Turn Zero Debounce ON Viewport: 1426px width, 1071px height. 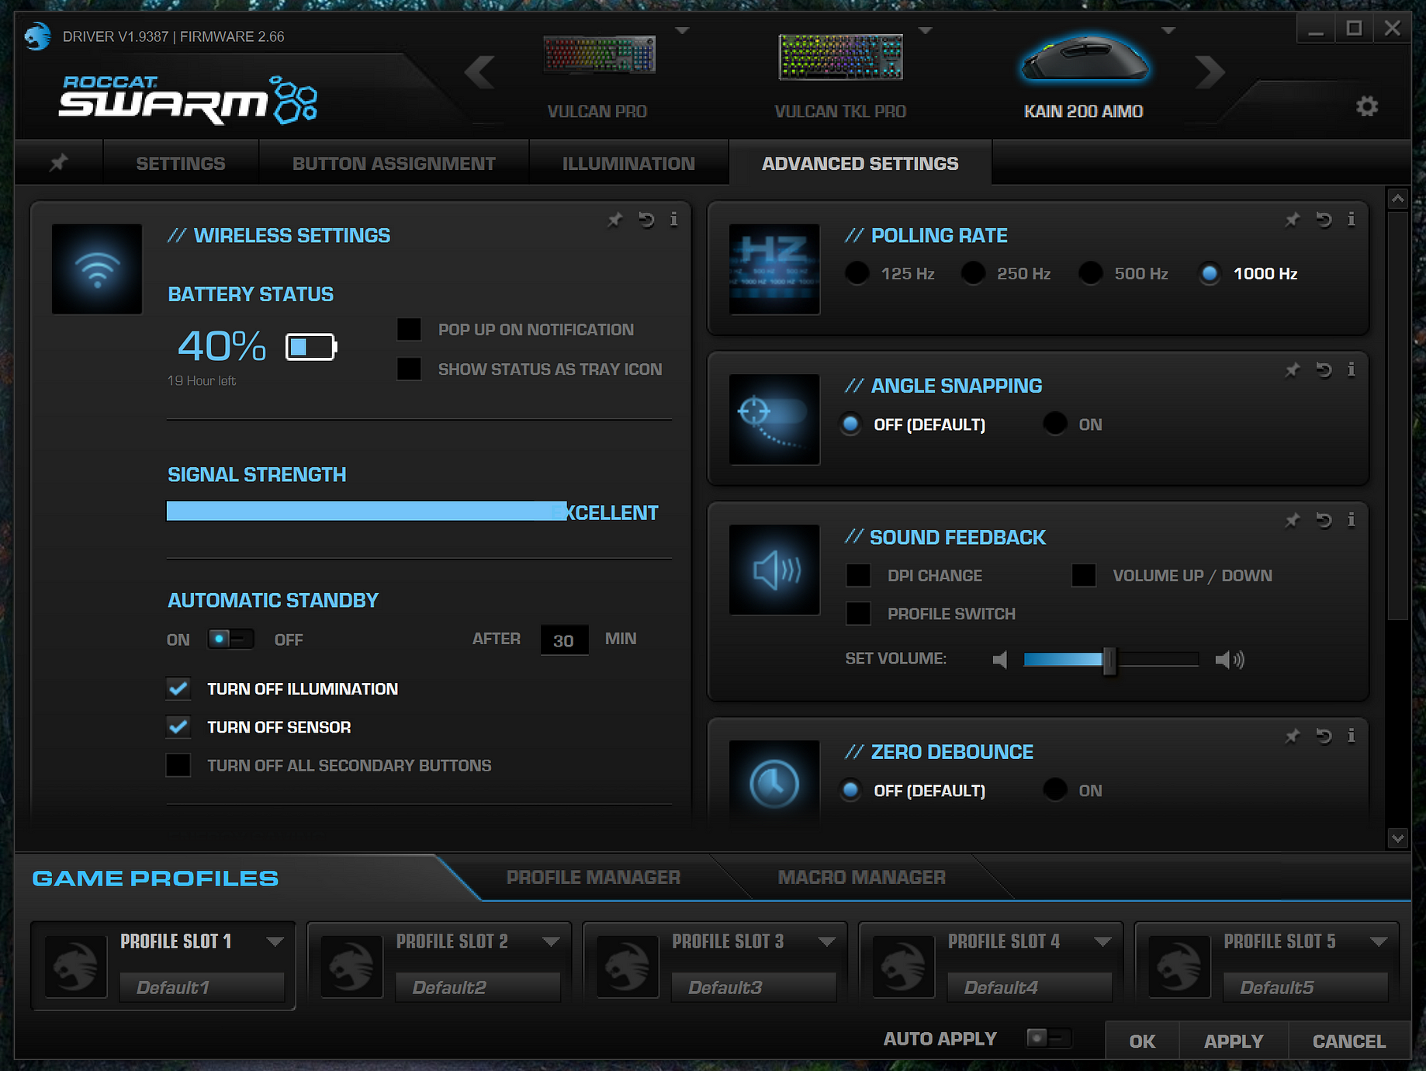coord(1055,790)
